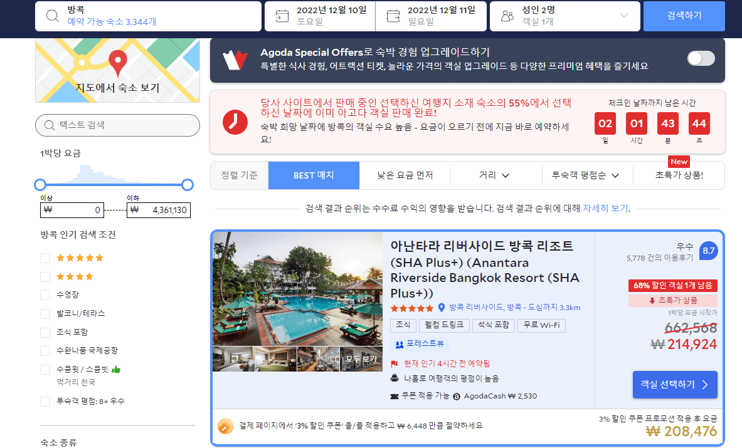Enable the 수영장 filter checkbox

(x=45, y=295)
